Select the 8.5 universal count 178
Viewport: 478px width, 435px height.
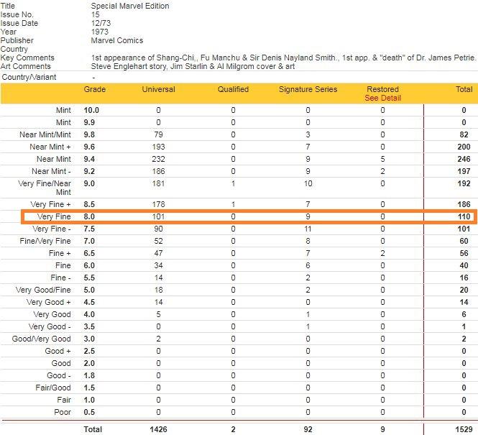coord(159,204)
